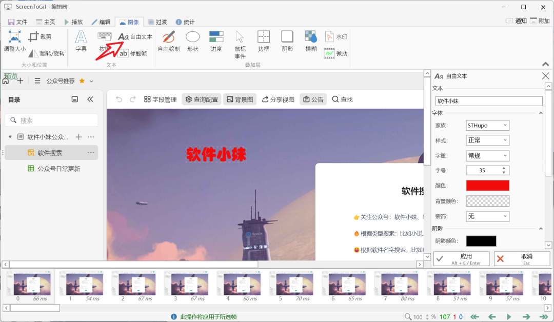Viewport: 554px width, 322px height.
Task: Close the 自由文本 side panel
Action: tap(545, 76)
